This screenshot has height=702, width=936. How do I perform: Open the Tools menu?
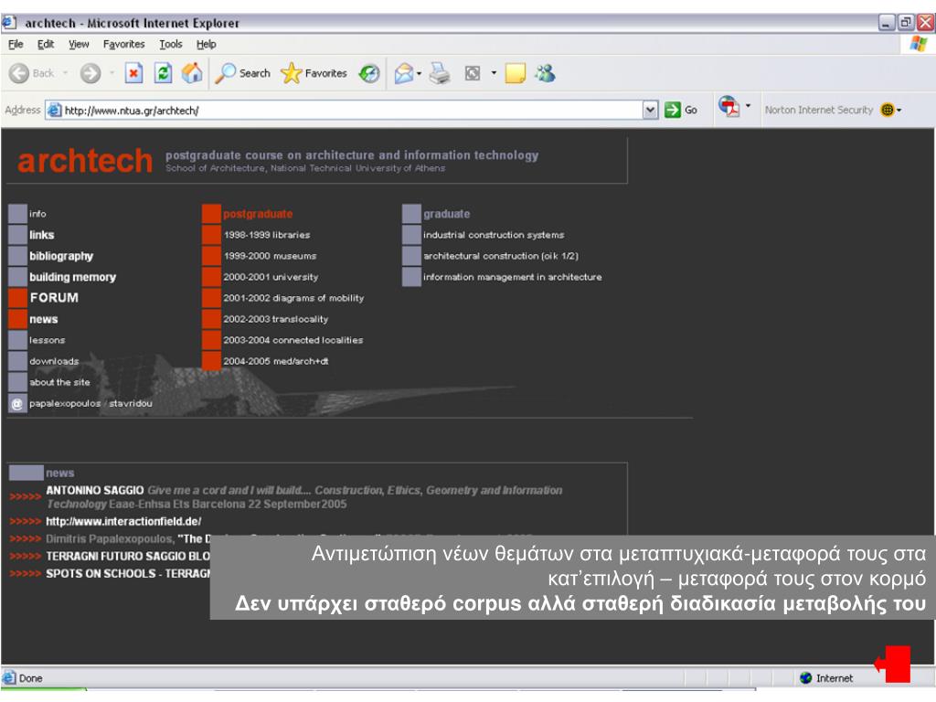(x=171, y=44)
